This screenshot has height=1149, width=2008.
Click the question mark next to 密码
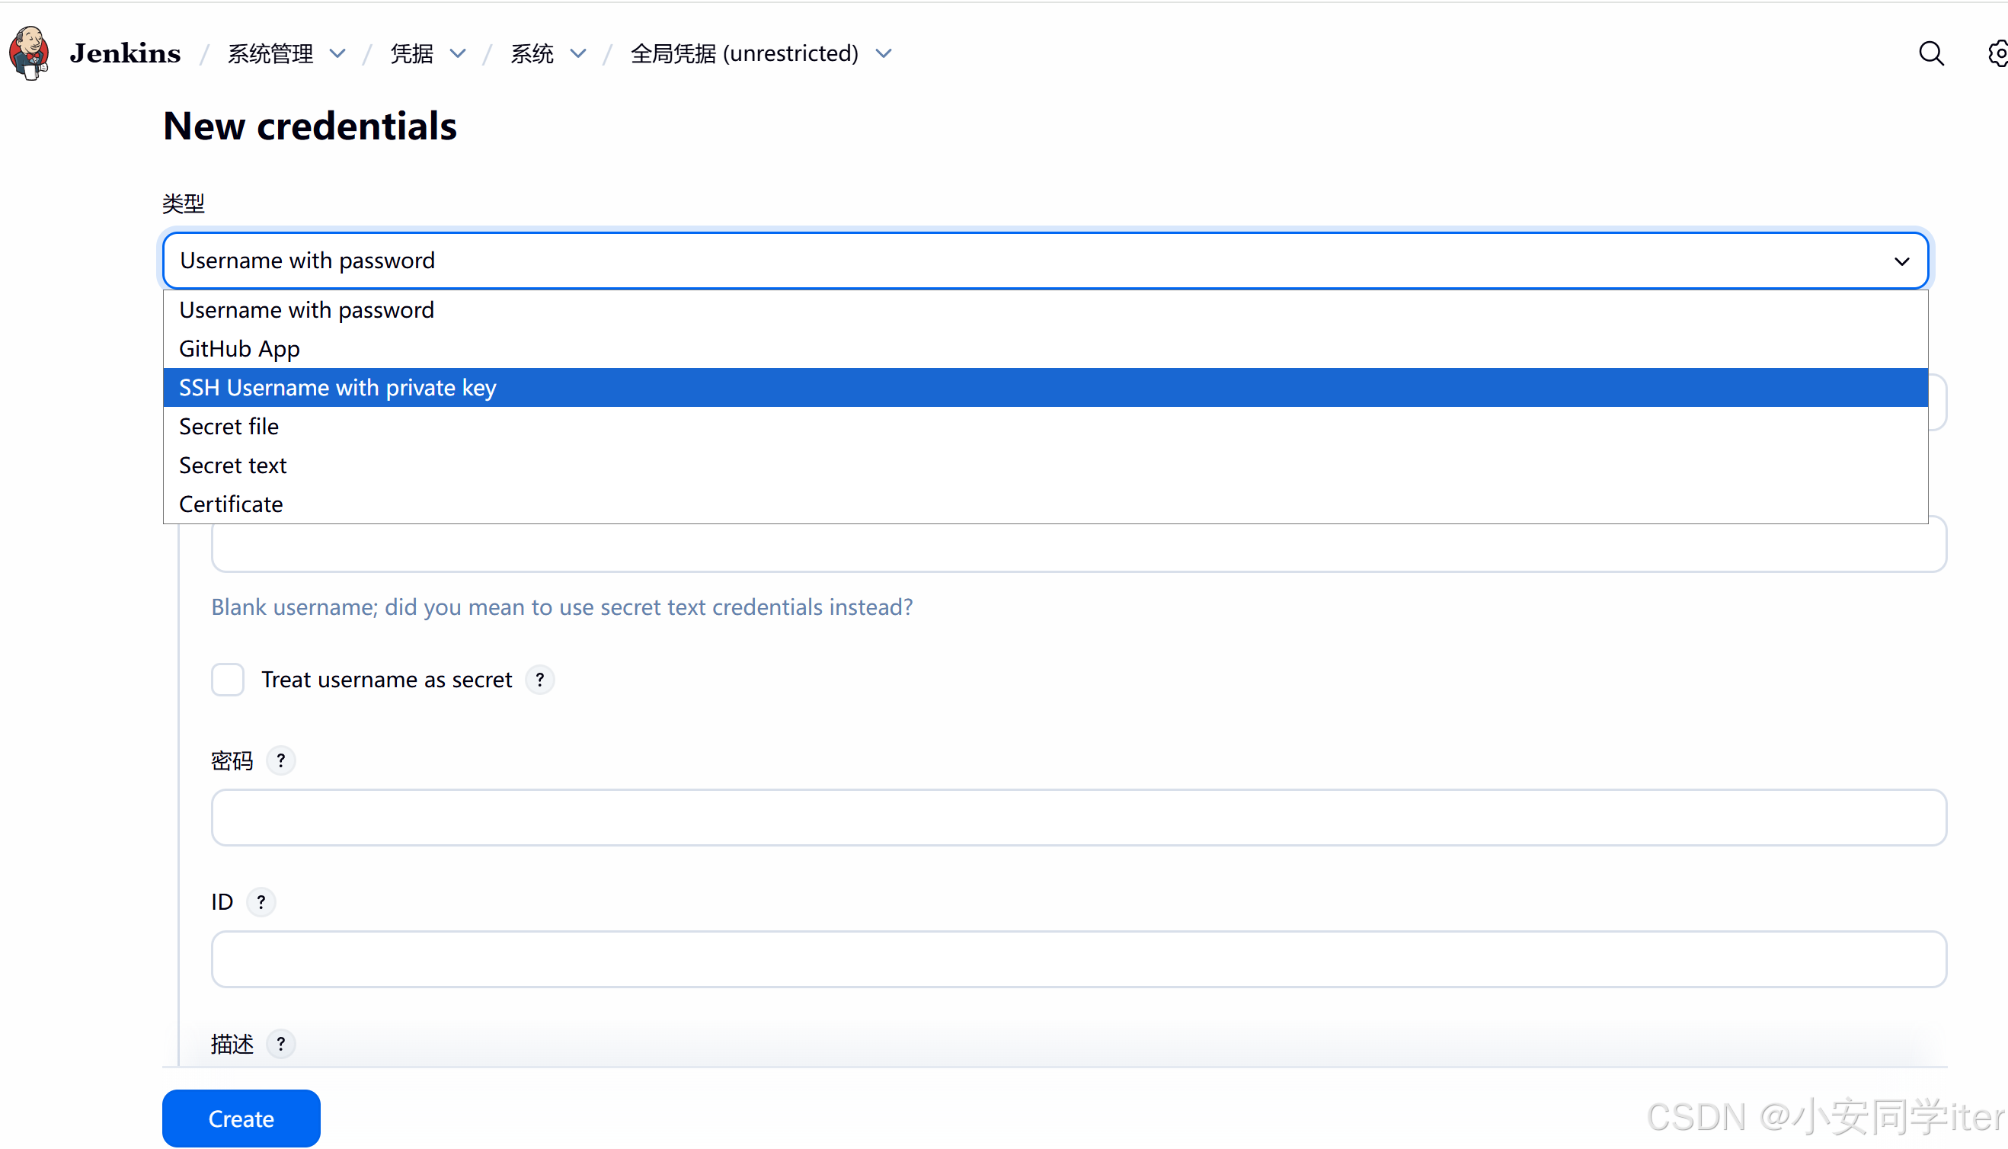click(280, 760)
